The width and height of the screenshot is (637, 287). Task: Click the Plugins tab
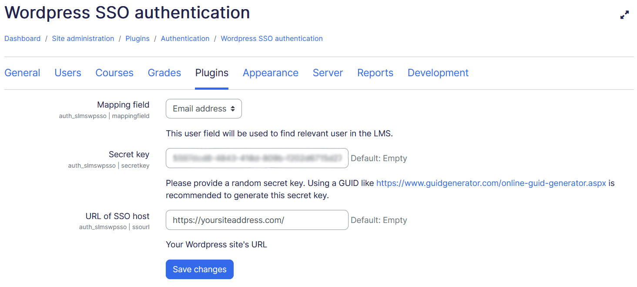click(211, 73)
